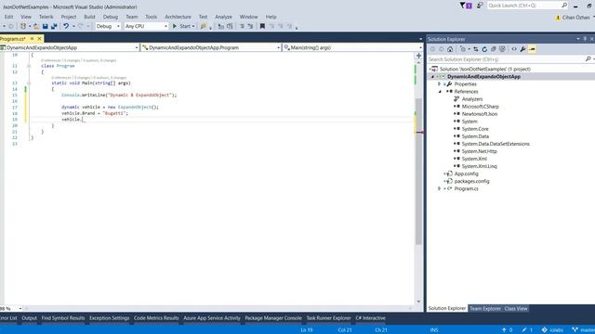
Task: Open the C# Interactive tab
Action: point(370,318)
